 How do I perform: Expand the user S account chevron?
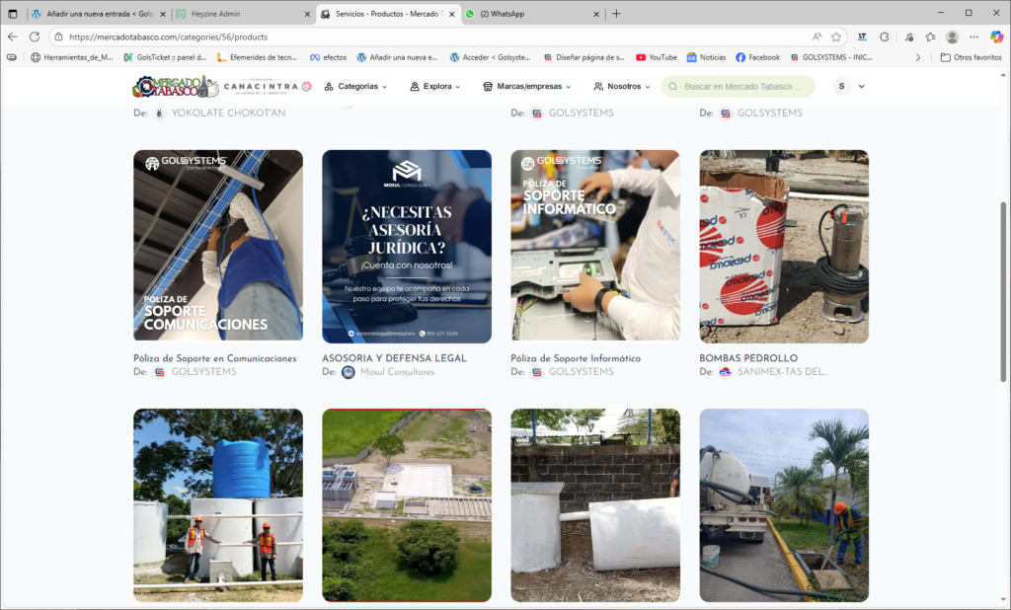click(x=862, y=87)
